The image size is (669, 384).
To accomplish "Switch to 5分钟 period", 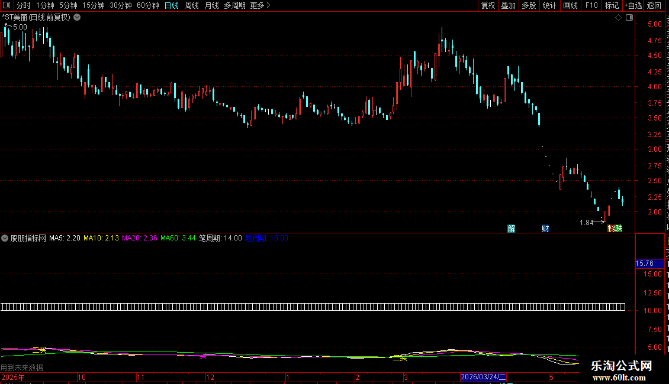I will tap(68, 5).
